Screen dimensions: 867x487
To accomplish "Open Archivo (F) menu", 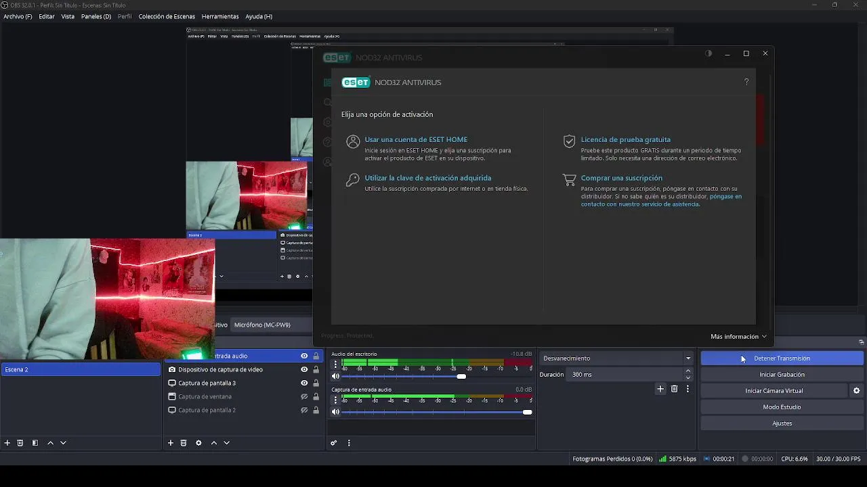I will click(x=18, y=16).
